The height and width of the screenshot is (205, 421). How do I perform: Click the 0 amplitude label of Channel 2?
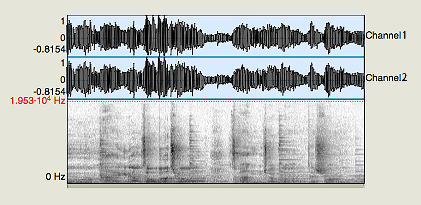coord(62,80)
